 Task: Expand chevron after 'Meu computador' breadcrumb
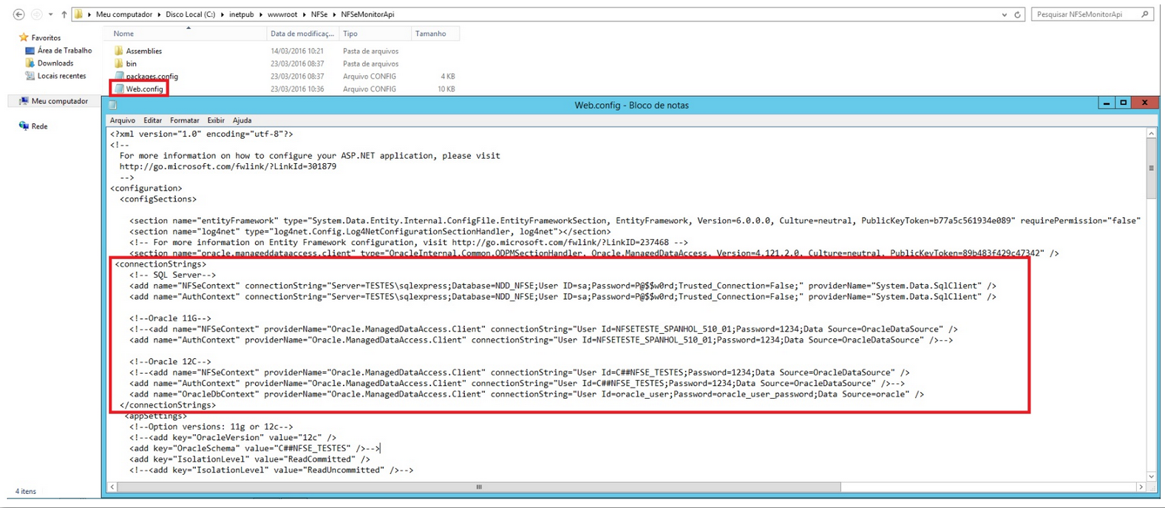[159, 14]
